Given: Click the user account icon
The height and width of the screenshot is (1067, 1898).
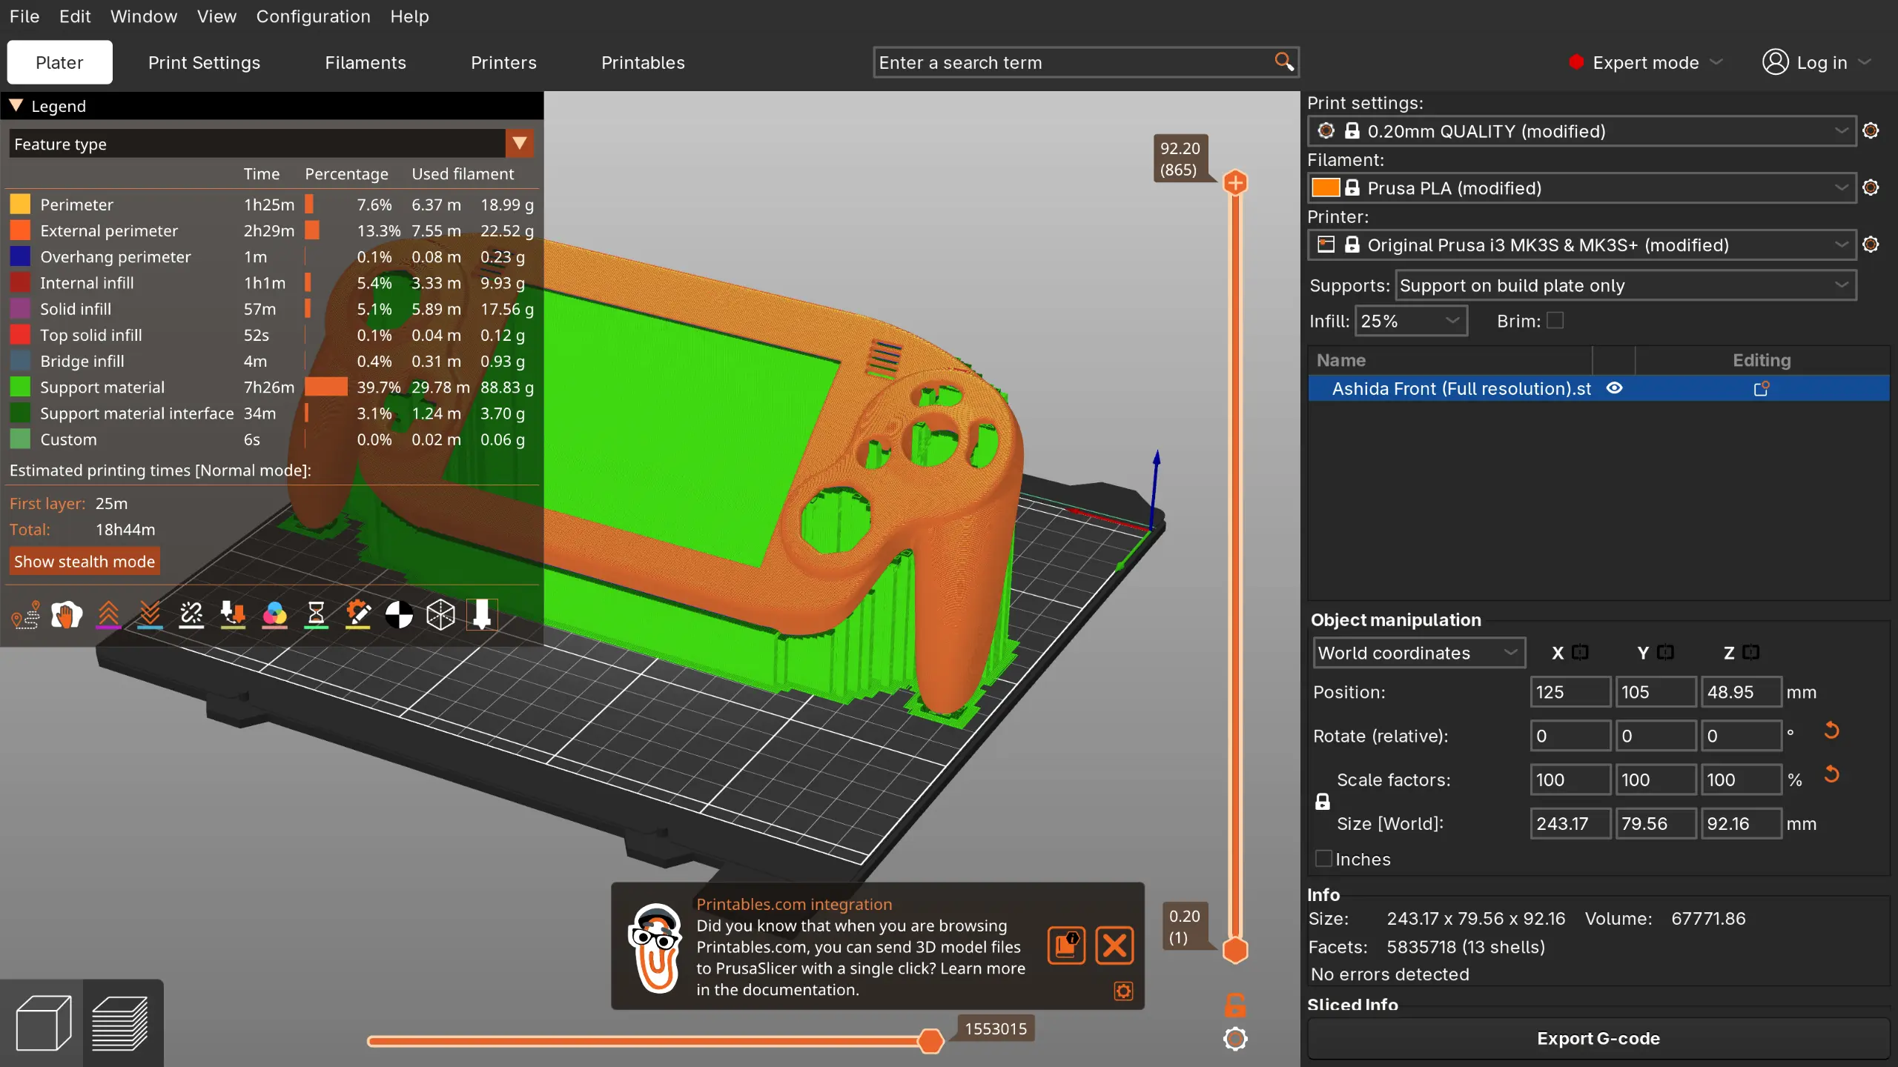Looking at the screenshot, I should tap(1776, 62).
